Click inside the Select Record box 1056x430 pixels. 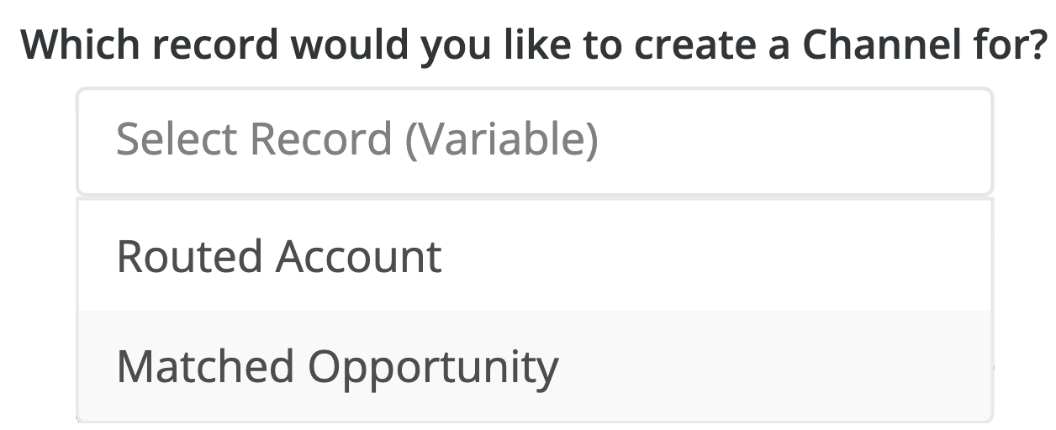click(x=535, y=141)
